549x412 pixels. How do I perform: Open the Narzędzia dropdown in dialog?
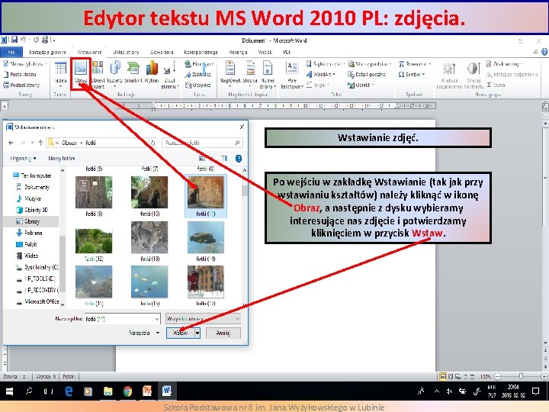tap(144, 333)
